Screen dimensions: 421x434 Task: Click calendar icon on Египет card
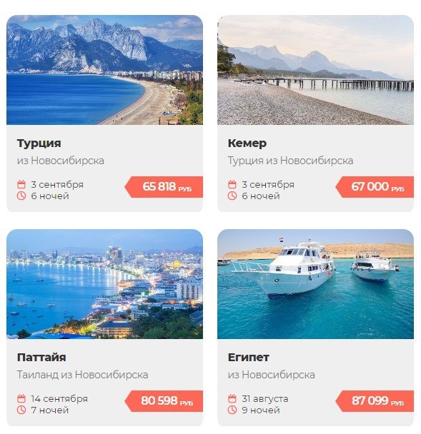(x=232, y=398)
